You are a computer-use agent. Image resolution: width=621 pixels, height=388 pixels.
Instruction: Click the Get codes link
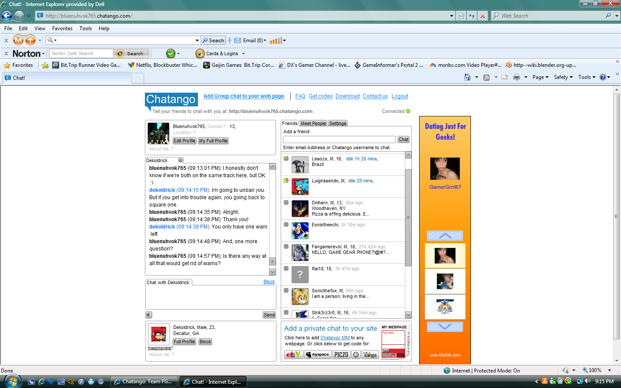321,96
